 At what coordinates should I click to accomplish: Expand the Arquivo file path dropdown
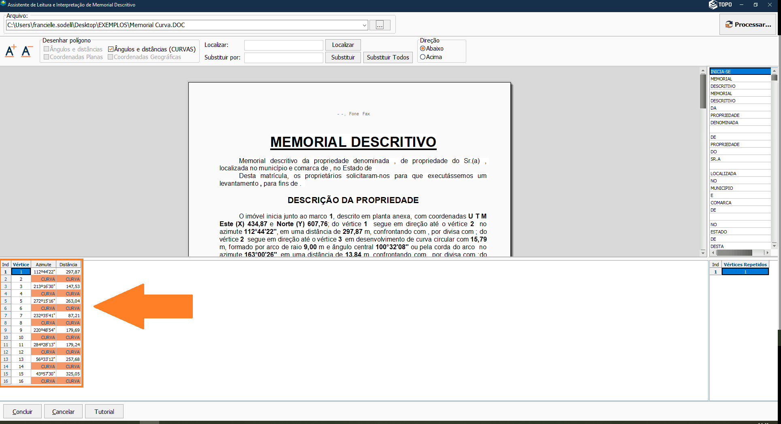(x=364, y=25)
